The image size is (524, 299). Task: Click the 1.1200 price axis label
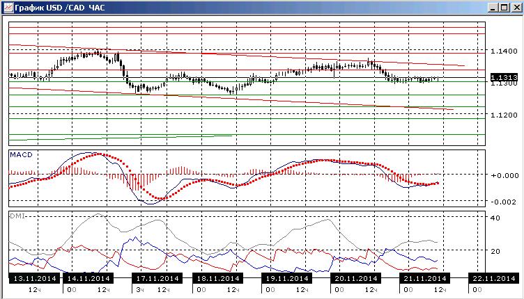pyautogui.click(x=504, y=115)
